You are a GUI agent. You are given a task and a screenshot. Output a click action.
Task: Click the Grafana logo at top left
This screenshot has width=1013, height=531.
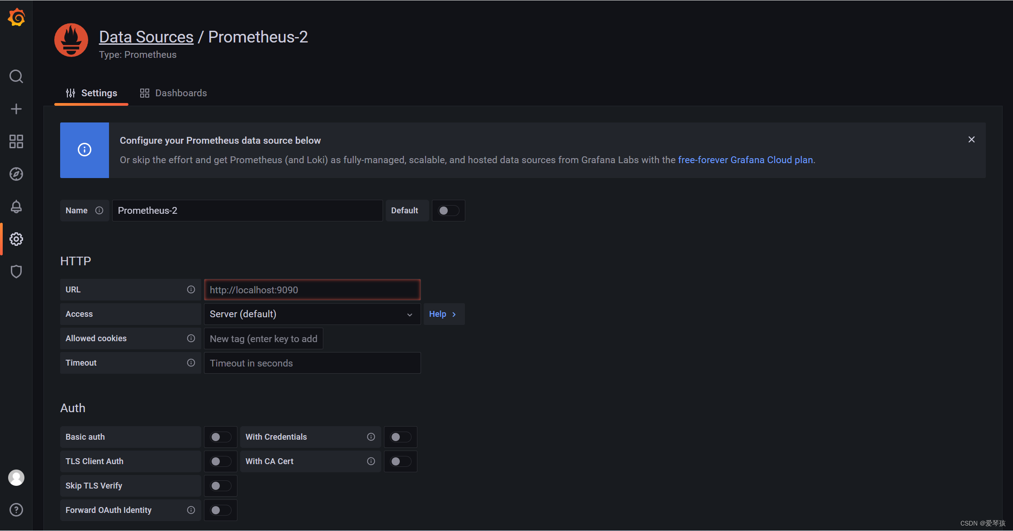tap(16, 17)
